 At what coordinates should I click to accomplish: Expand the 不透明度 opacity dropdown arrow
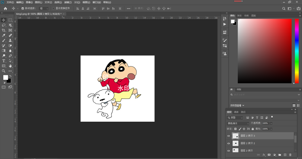coord(271,123)
